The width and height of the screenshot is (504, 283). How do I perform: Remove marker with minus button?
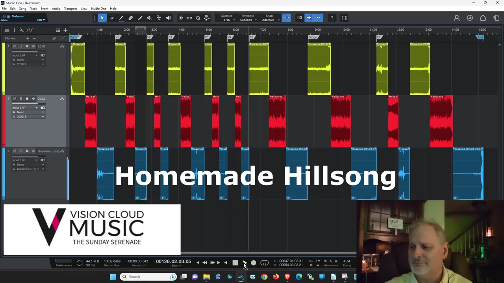point(34,38)
